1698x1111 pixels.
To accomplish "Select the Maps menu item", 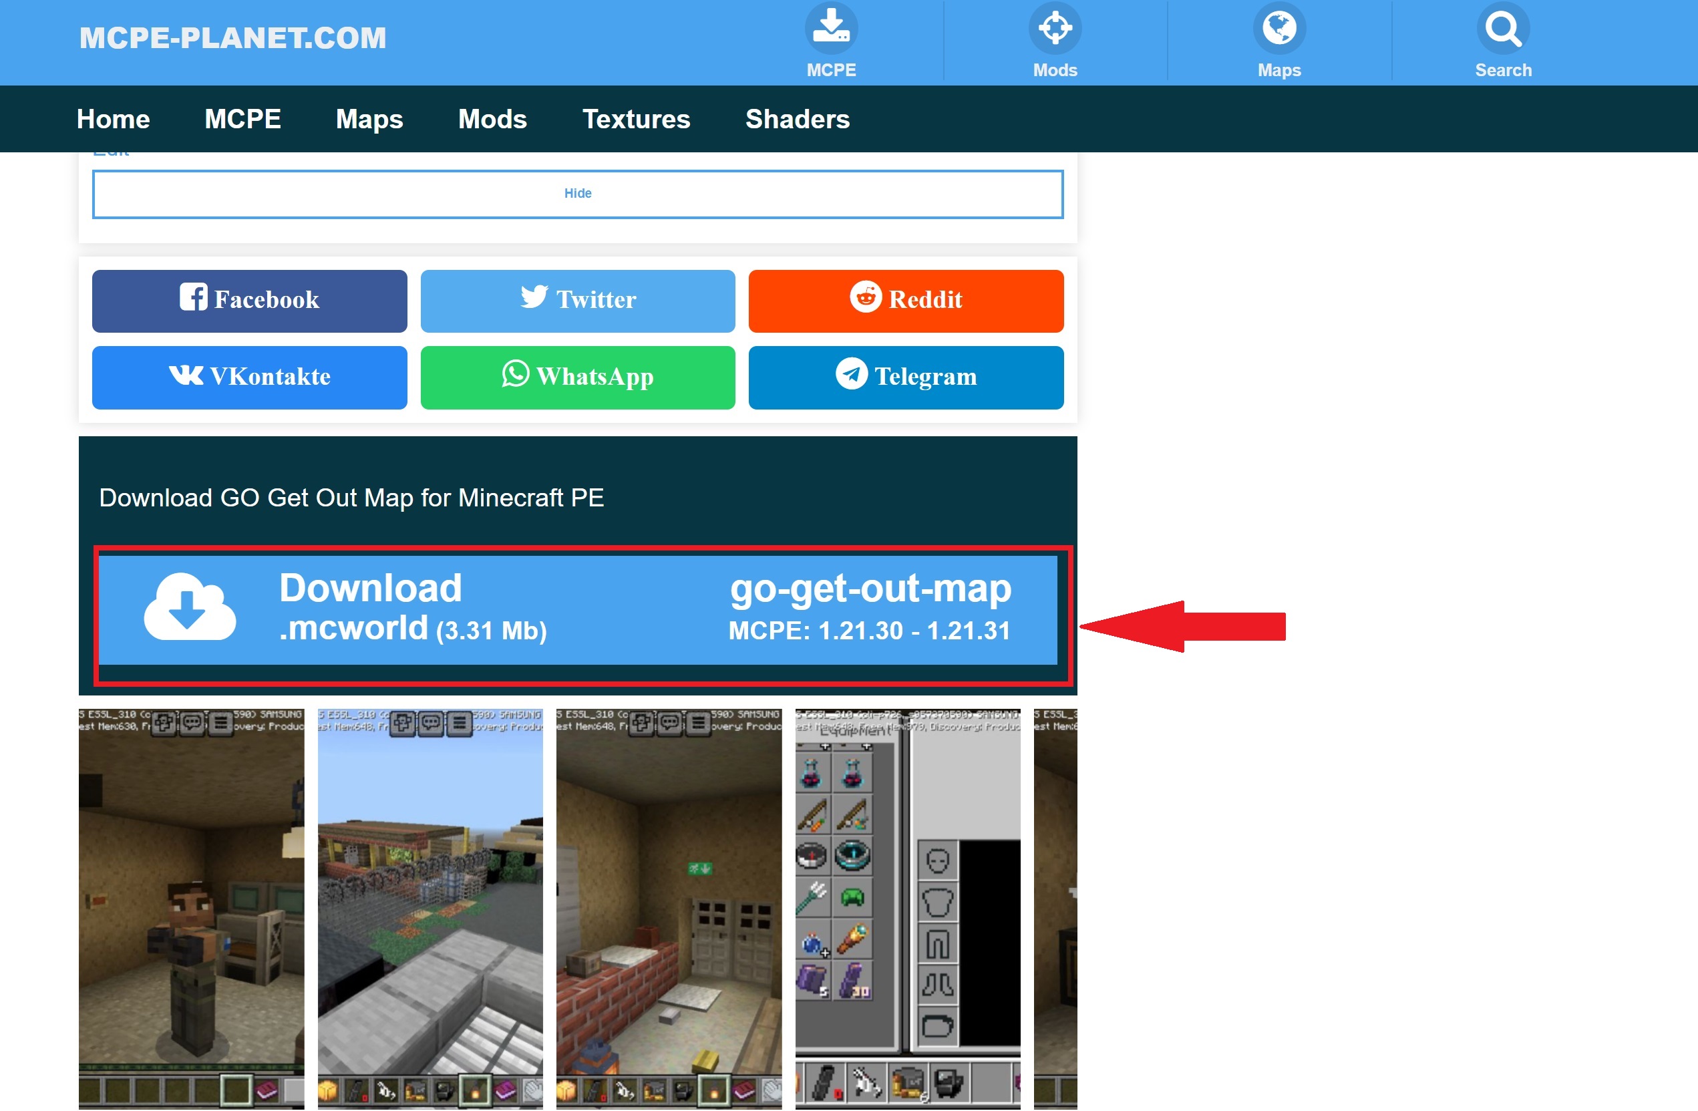I will tap(369, 119).
